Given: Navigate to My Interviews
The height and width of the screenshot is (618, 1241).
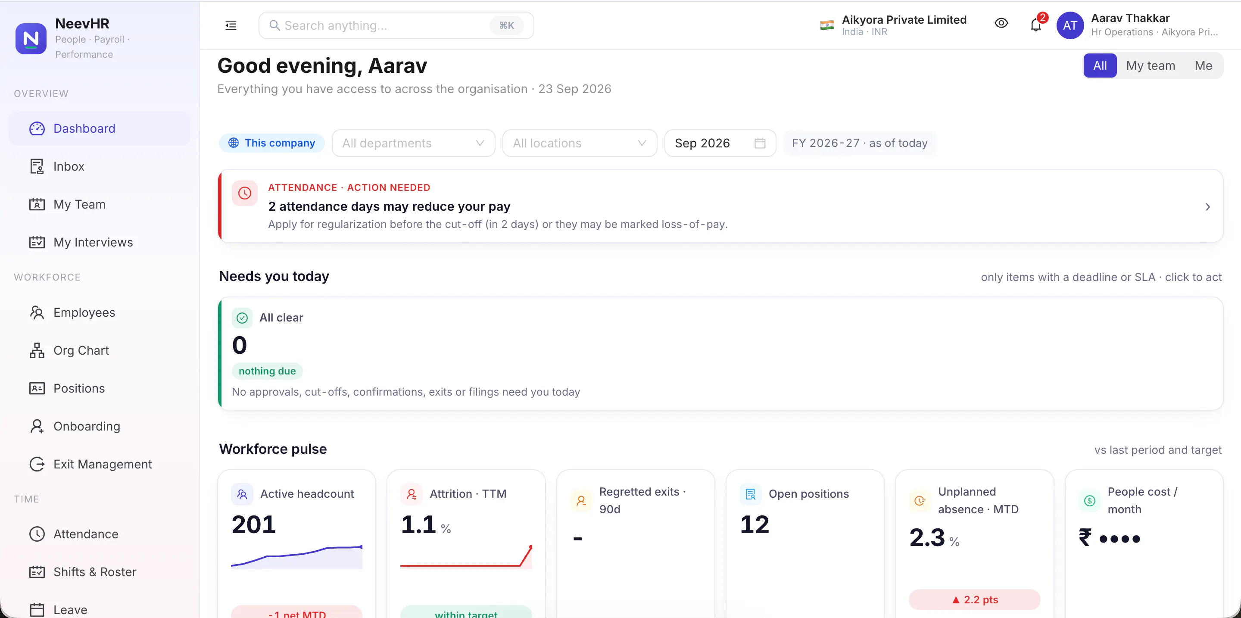Looking at the screenshot, I should coord(99,242).
